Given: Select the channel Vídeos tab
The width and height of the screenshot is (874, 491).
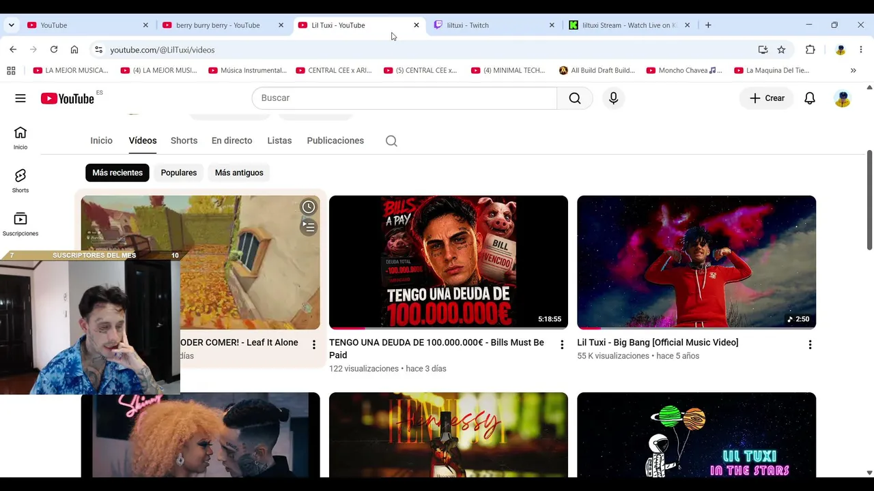Looking at the screenshot, I should (143, 140).
